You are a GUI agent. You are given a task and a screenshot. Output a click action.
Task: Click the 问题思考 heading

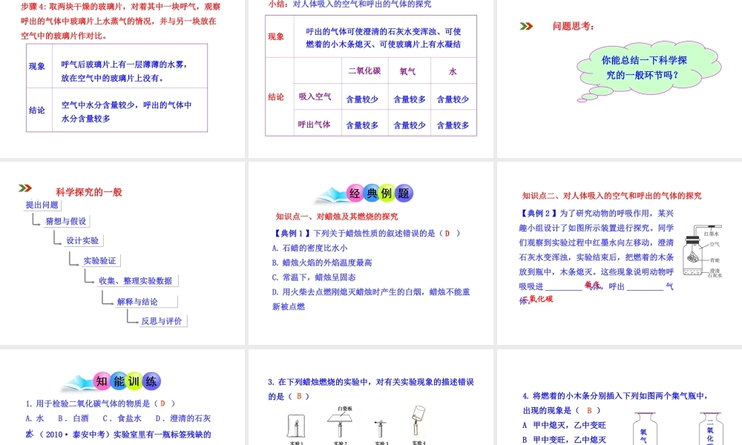(574, 26)
